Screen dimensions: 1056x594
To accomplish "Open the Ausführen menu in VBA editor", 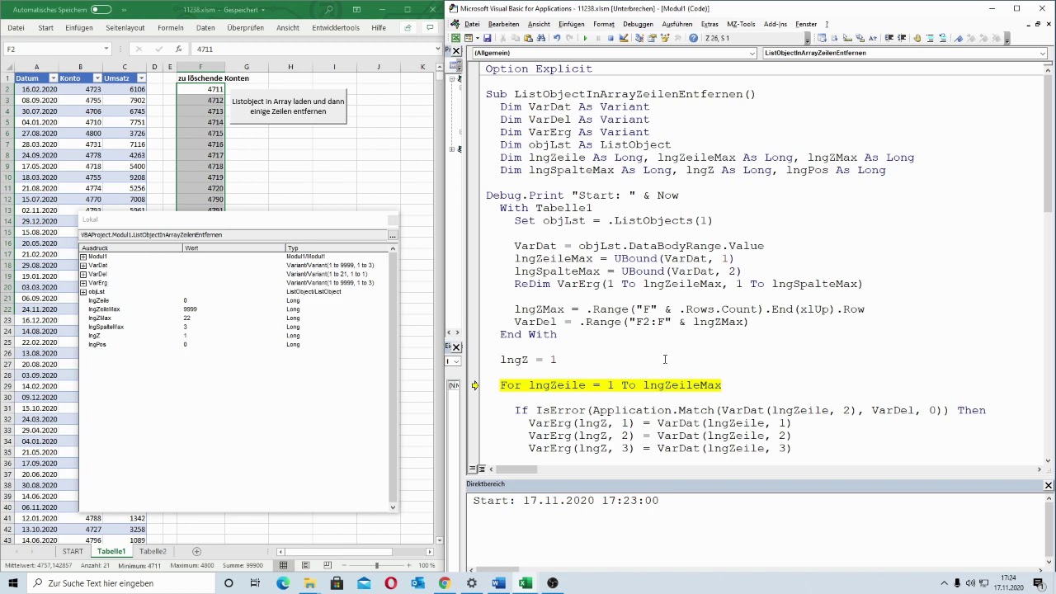I will pos(677,24).
